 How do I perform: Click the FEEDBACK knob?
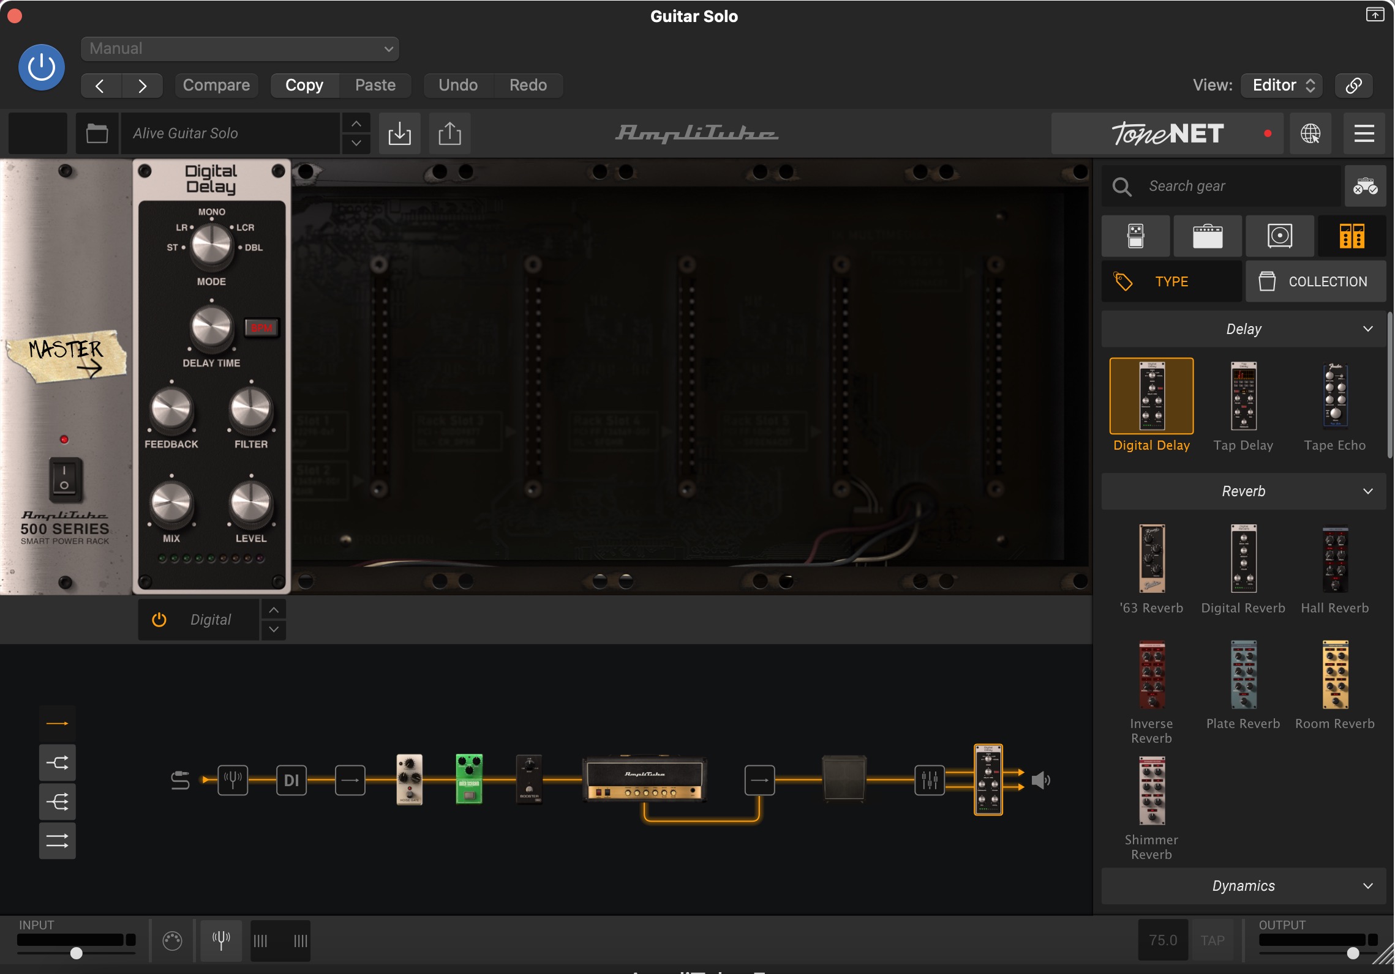point(171,409)
